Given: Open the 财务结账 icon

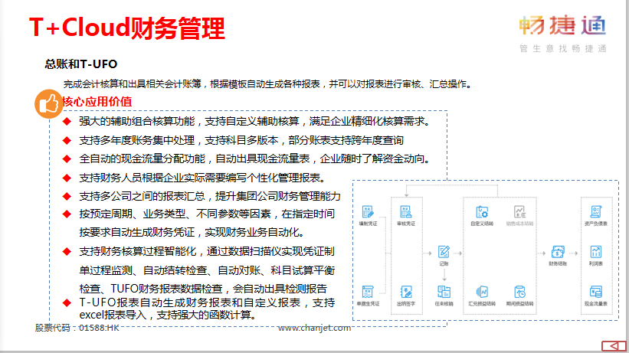Looking at the screenshot, I should pos(558,251).
